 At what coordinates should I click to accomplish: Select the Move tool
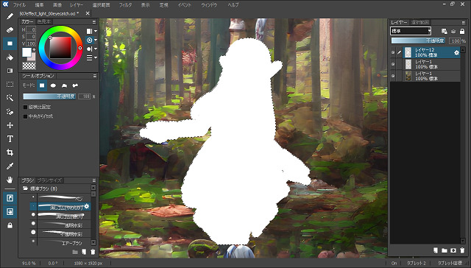click(x=10, y=125)
